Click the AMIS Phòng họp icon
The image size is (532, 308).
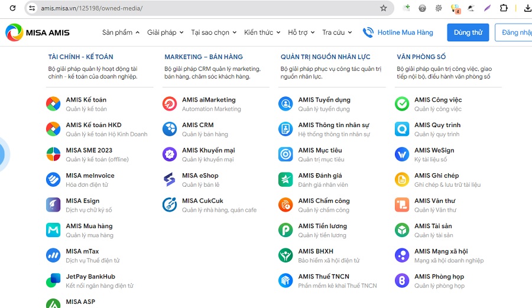402,281
